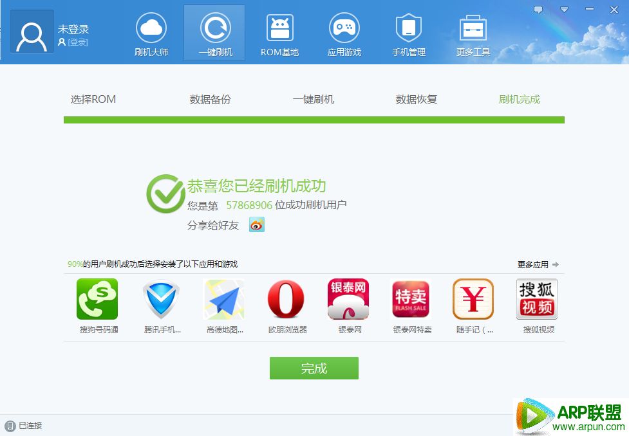Click the user number 57868906
This screenshot has height=436, width=629.
249,205
